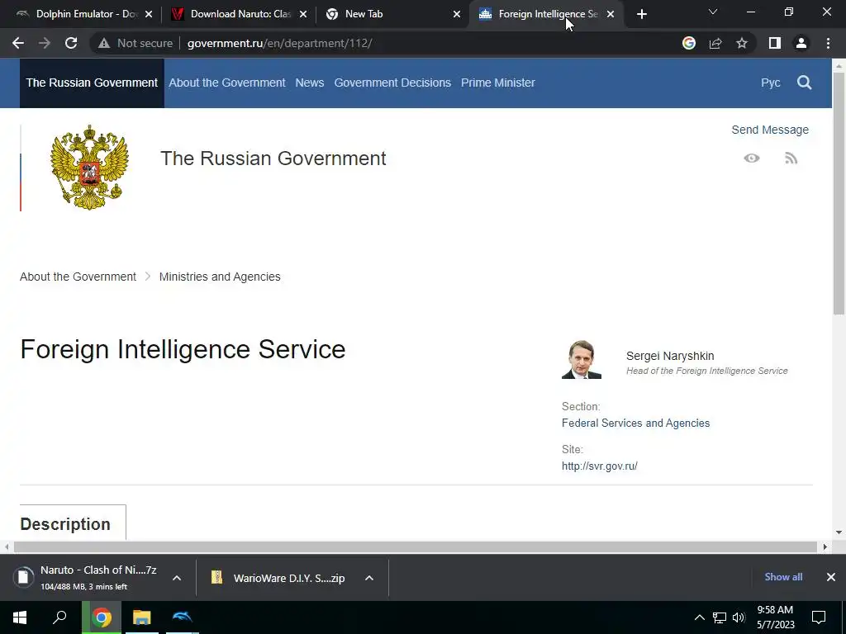Open the tab search dropdown
846x634 pixels.
click(x=713, y=12)
